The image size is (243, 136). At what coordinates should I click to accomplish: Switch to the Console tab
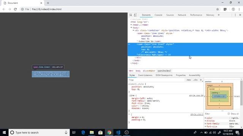point(158,15)
